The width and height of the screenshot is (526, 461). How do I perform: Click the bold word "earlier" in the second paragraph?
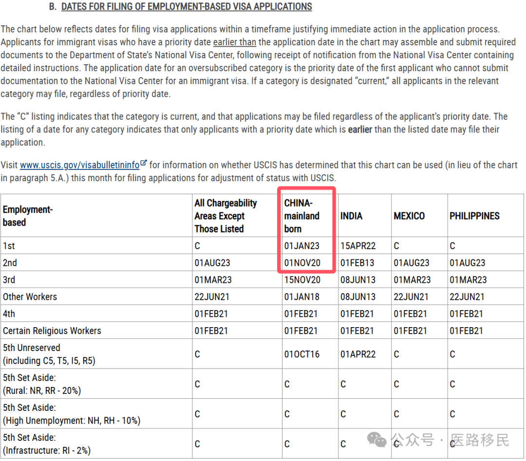click(x=360, y=129)
